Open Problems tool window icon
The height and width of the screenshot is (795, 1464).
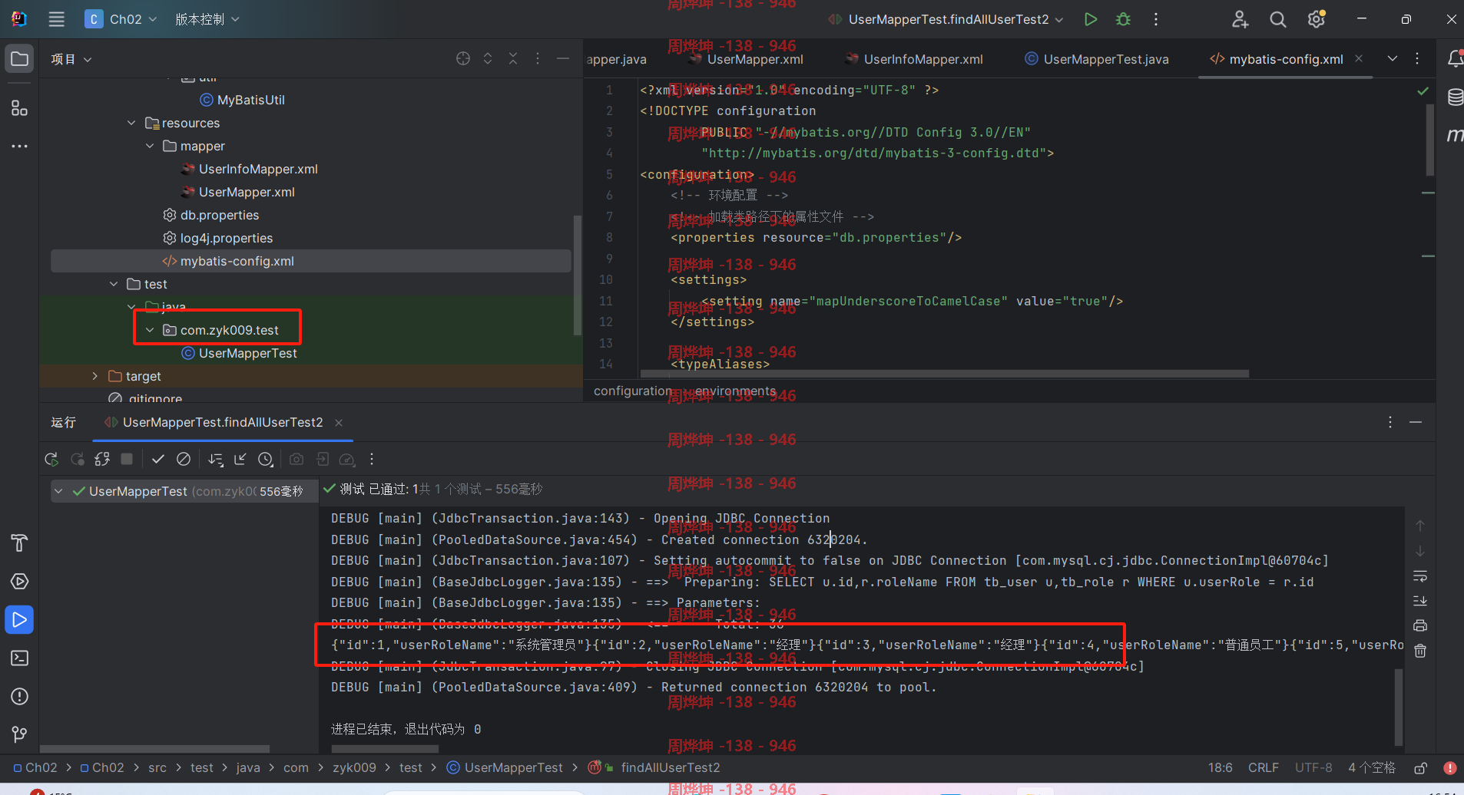pos(20,697)
